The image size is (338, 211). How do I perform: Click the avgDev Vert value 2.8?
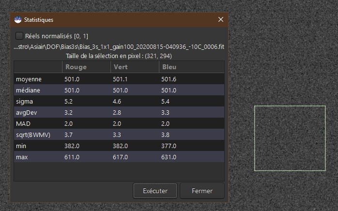click(x=117, y=112)
